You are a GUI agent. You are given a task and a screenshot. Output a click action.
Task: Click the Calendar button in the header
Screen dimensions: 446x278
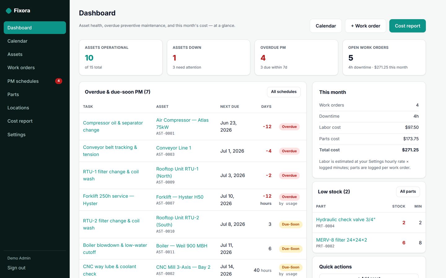point(326,26)
